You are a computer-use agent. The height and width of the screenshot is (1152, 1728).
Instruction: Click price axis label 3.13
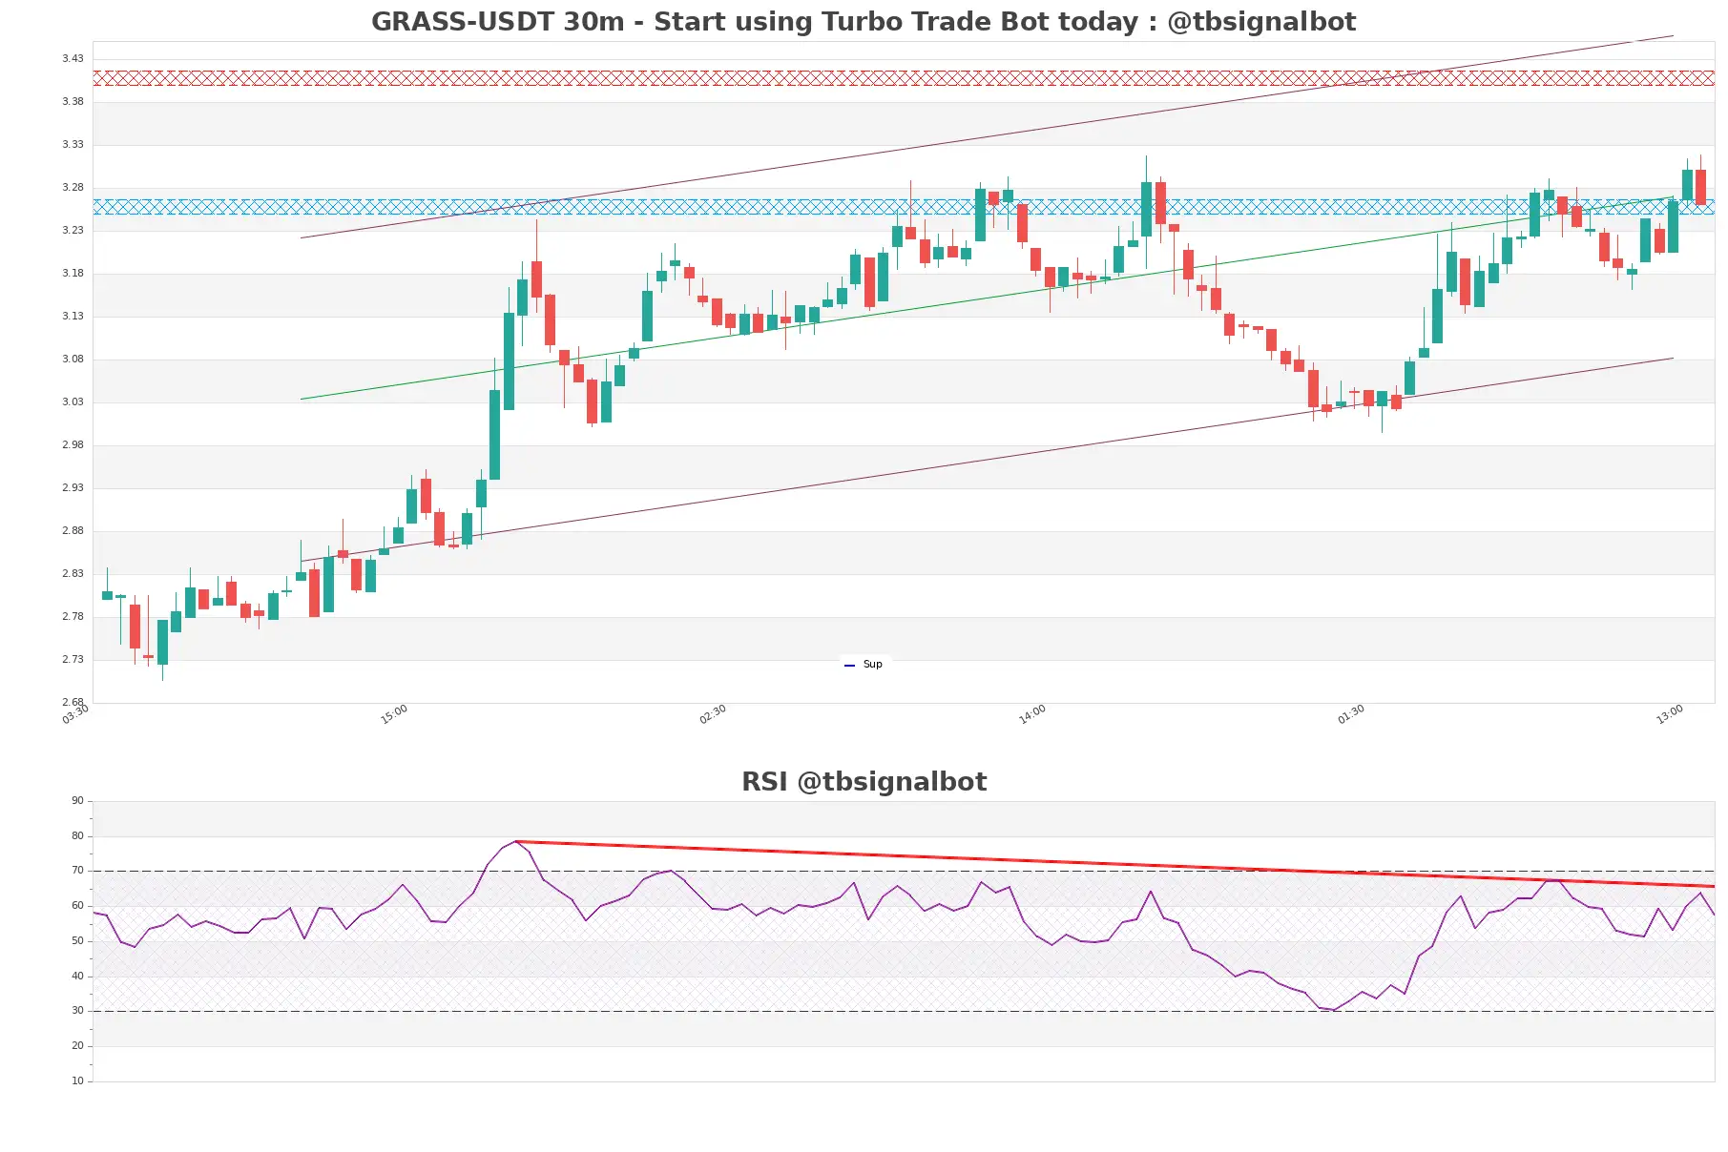tap(73, 317)
